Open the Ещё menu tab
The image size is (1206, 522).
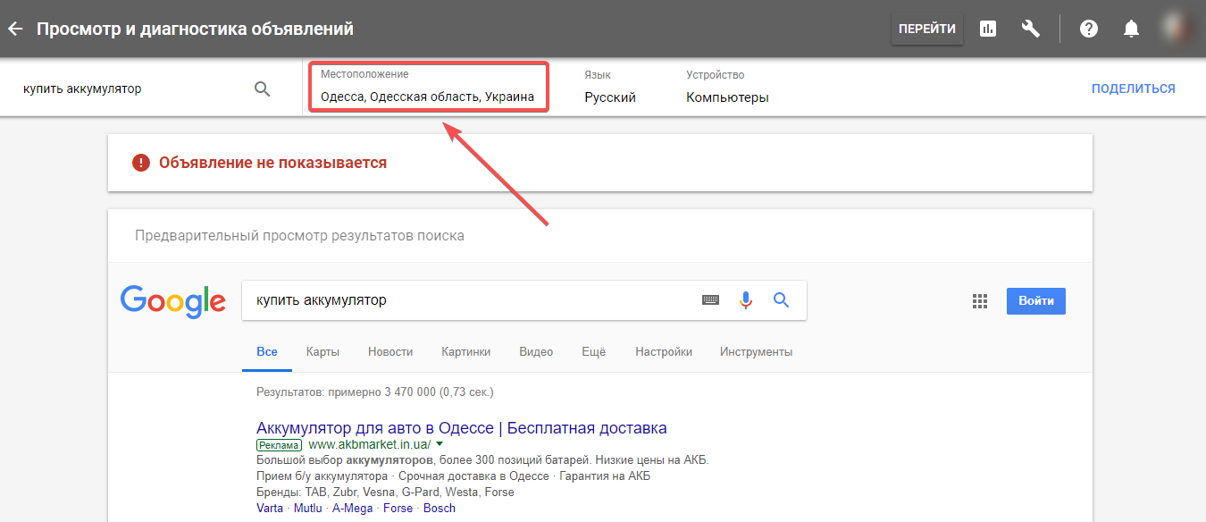coord(594,351)
